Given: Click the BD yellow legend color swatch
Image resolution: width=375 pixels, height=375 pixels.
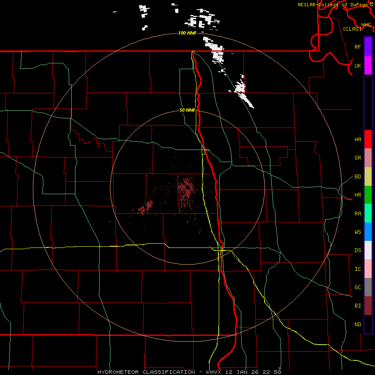Looking at the screenshot, I should 368,176.
